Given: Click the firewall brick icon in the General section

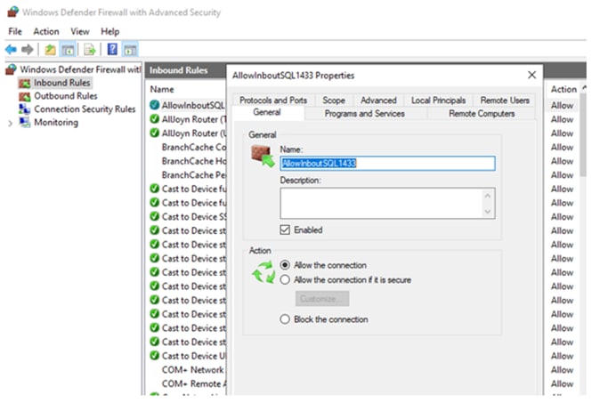Looking at the screenshot, I should tap(263, 156).
